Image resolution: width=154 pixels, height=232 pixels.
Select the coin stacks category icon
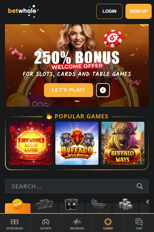point(125,204)
